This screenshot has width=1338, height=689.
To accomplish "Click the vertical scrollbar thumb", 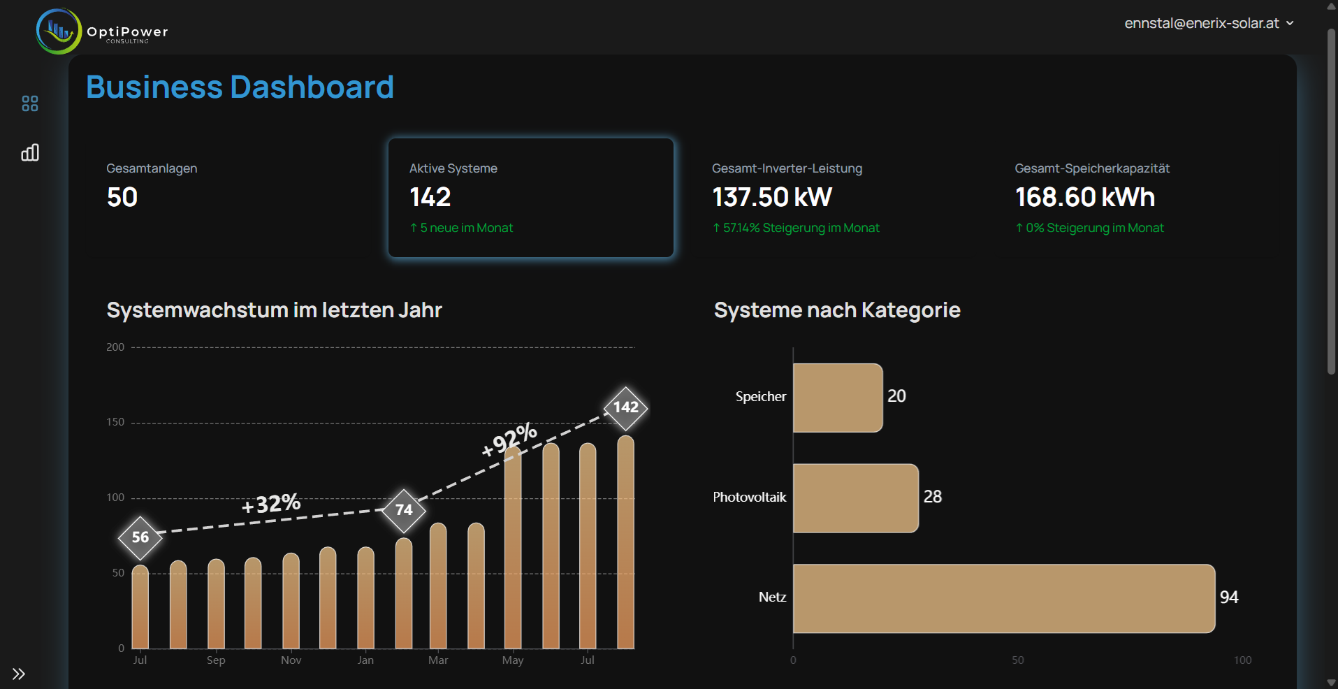I will (1331, 201).
